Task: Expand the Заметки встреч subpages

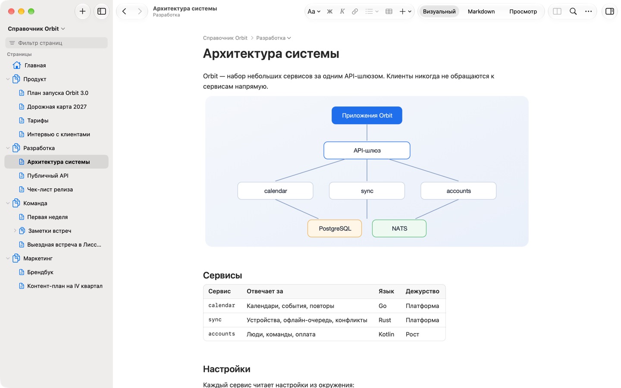Action: (x=15, y=231)
